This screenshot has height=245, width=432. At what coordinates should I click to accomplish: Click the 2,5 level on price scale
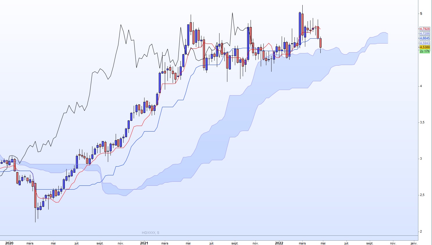422,195
